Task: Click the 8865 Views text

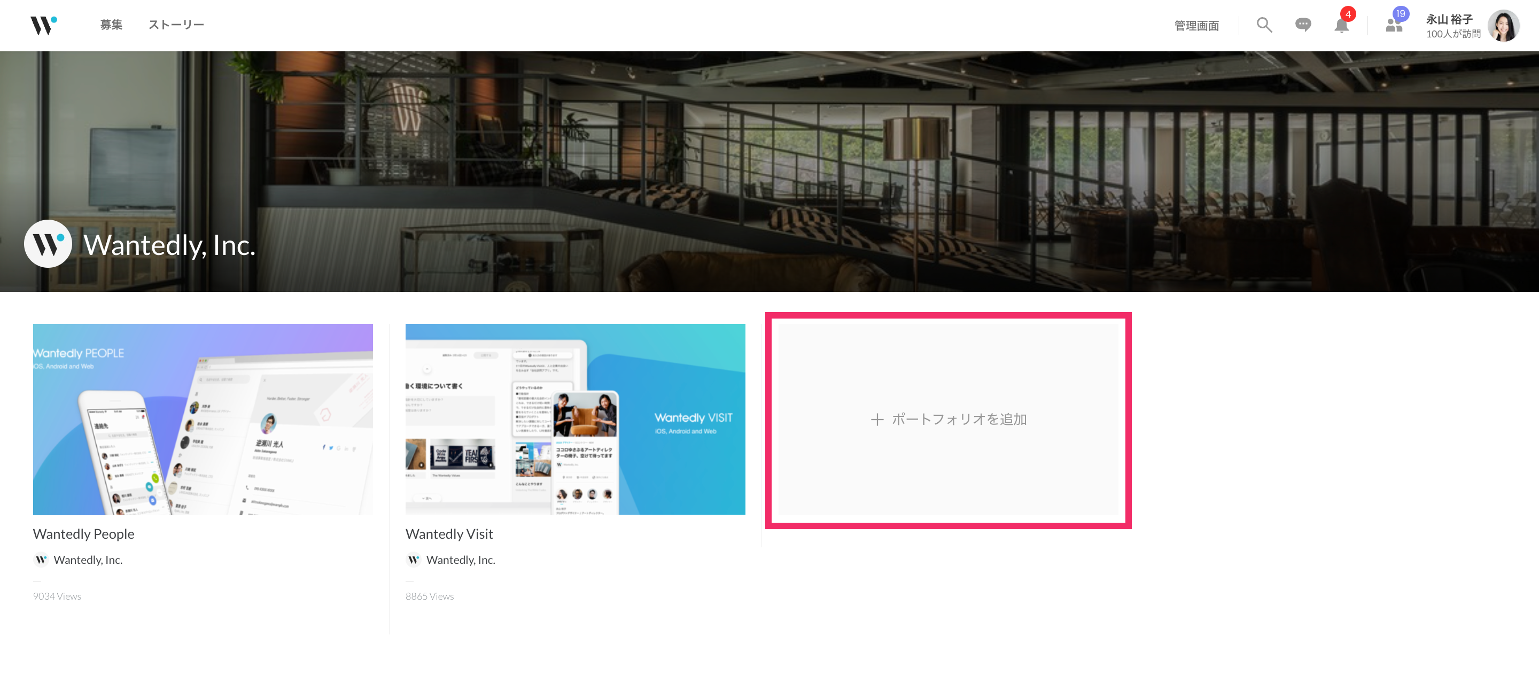Action: click(430, 596)
